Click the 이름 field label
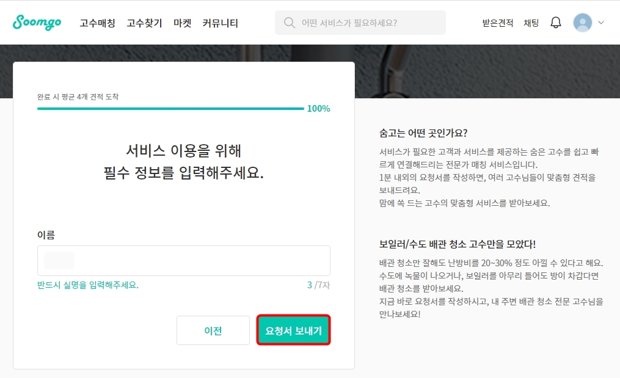620x378 pixels. (46, 235)
